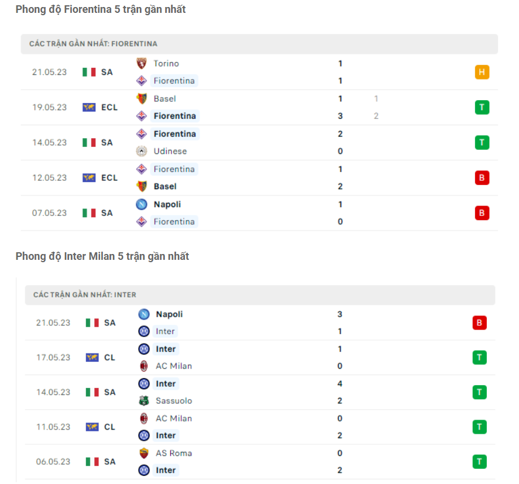Click the Torino club crest

point(142,64)
